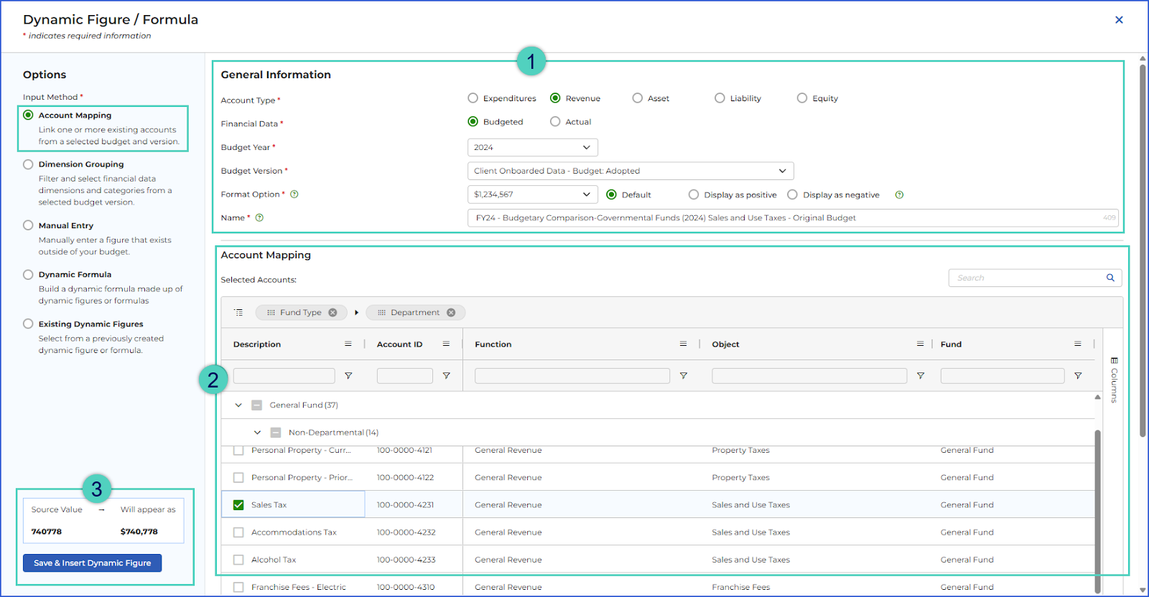
Task: Click Save & Insert Dynamic Figure button
Action: pos(92,563)
